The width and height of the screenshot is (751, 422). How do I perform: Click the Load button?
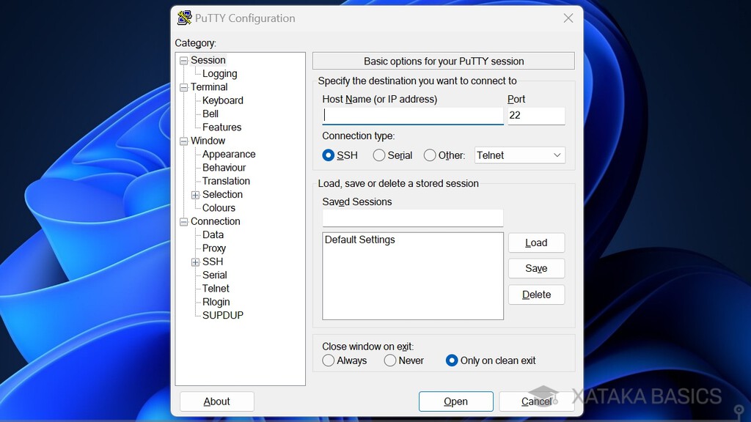536,243
